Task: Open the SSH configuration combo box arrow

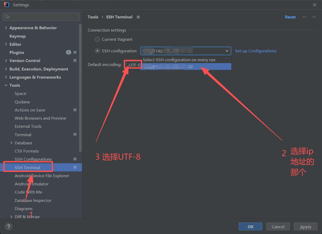Action: [227, 51]
